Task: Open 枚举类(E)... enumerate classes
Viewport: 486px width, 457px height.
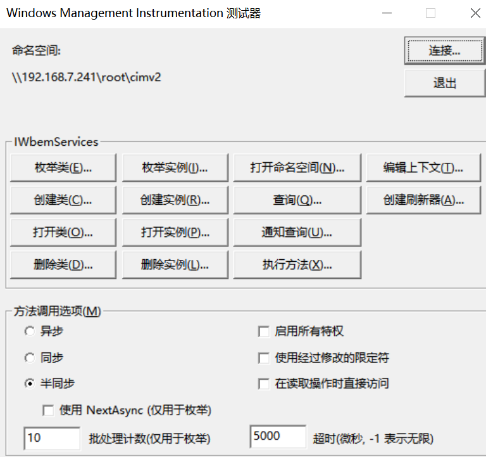Action: coord(63,167)
